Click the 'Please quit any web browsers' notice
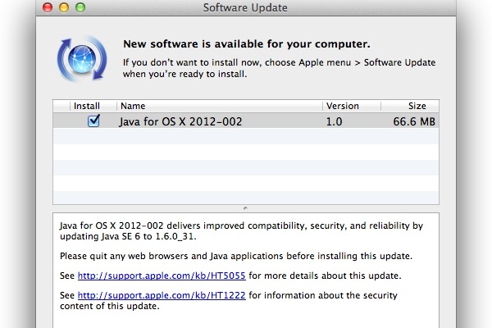 pos(236,256)
